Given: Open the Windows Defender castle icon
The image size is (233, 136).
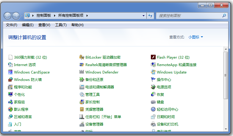Looking at the screenshot, I should coord(82,72).
